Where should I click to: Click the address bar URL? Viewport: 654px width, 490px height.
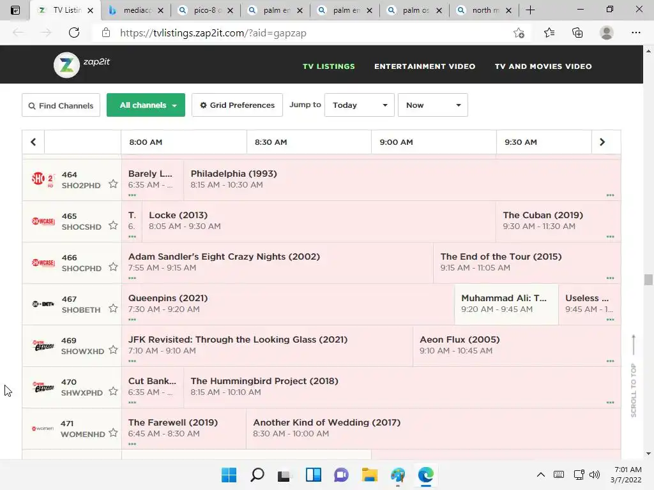pos(213,33)
